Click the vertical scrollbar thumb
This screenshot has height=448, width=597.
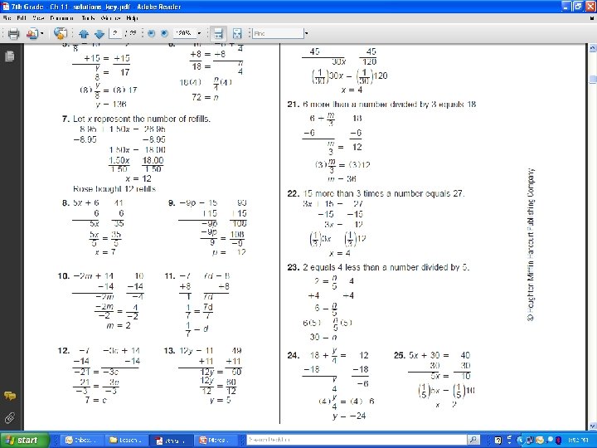pyautogui.click(x=592, y=79)
